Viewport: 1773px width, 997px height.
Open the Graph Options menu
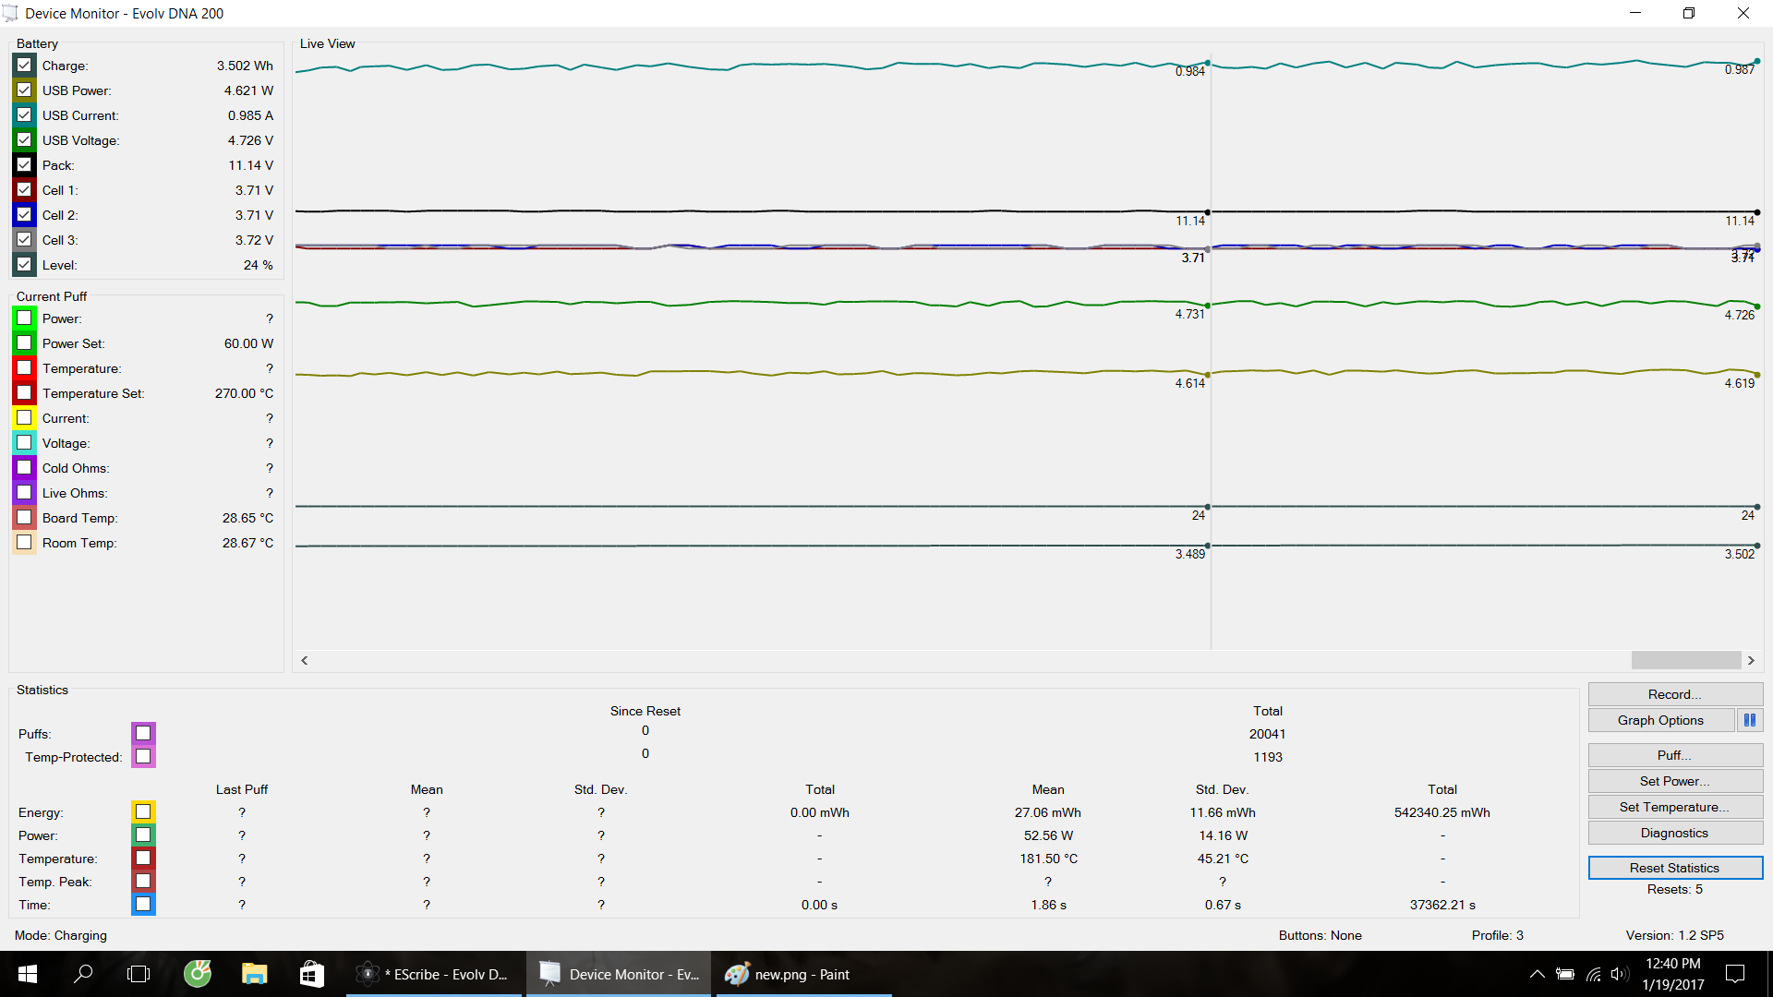click(x=1659, y=720)
